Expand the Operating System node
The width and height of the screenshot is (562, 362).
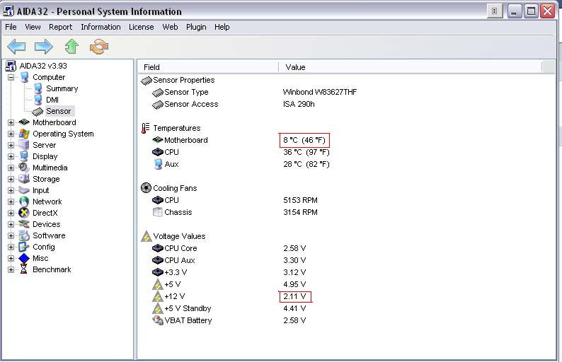(11, 134)
